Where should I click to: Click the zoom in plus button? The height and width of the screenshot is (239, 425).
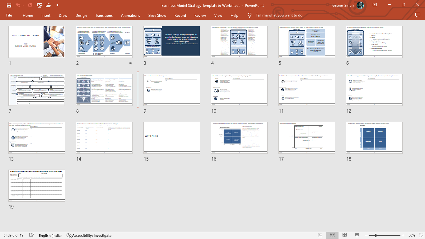pos(403,235)
